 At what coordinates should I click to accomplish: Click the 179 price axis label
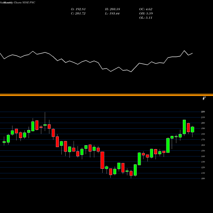(203, 140)
